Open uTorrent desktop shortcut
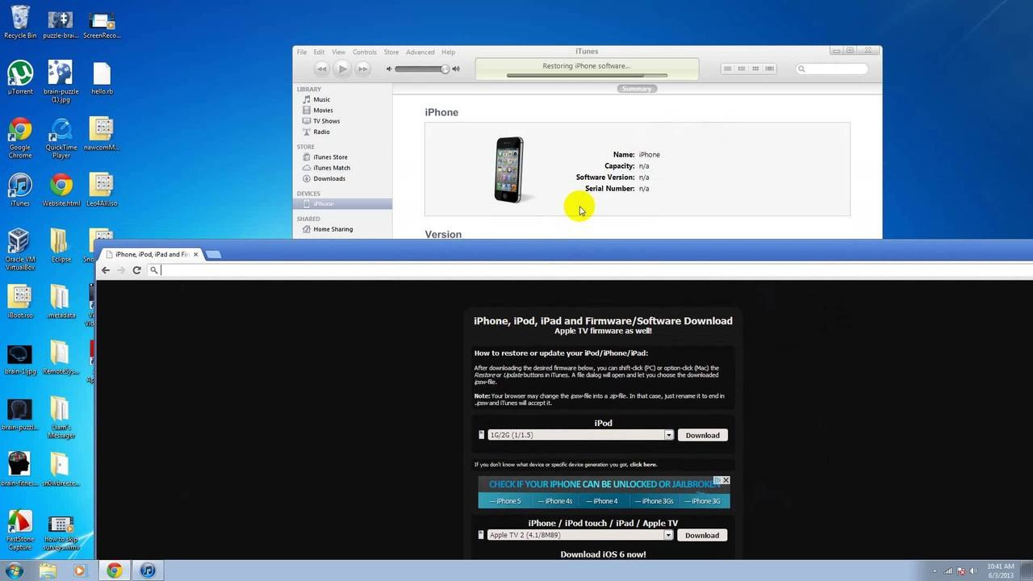 (20, 78)
